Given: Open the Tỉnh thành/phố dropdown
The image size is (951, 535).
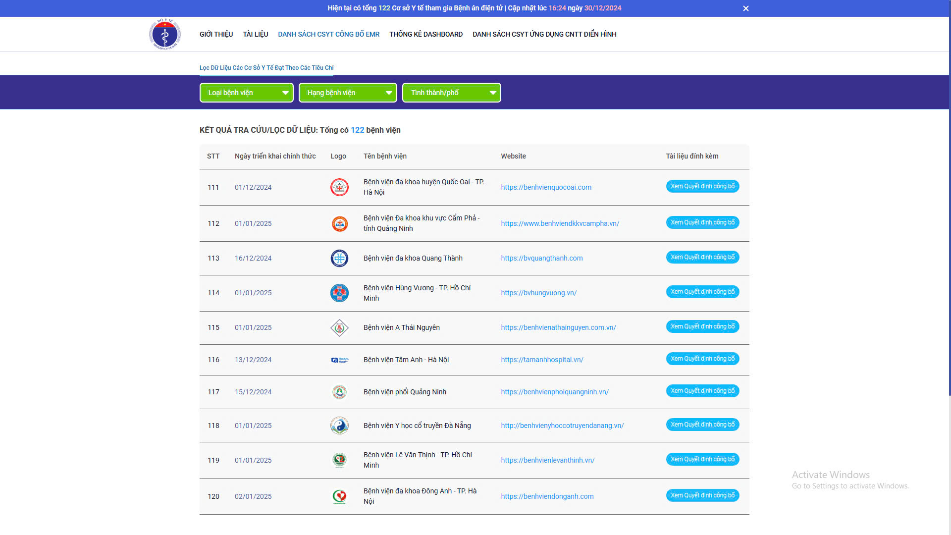Looking at the screenshot, I should (x=451, y=93).
